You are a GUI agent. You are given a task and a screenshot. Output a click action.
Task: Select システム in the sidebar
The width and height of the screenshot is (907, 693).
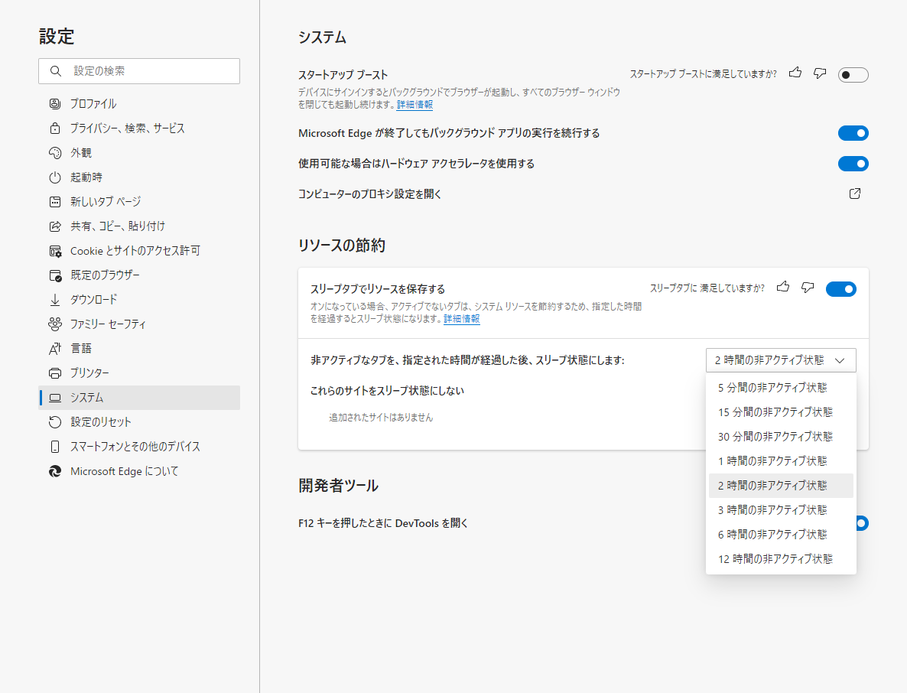tap(139, 398)
